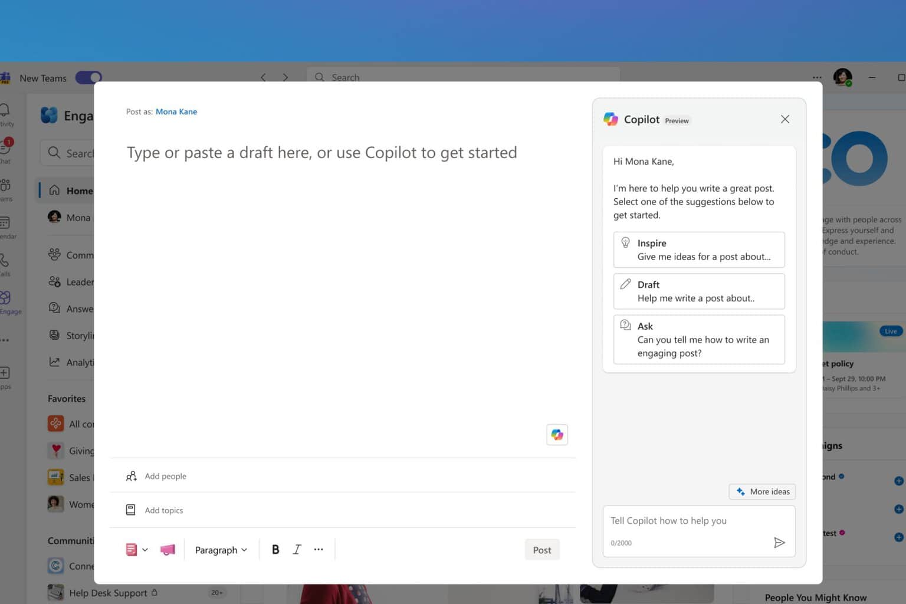This screenshot has width=906, height=604.
Task: Select the Draft suggestion card
Action: coord(699,291)
